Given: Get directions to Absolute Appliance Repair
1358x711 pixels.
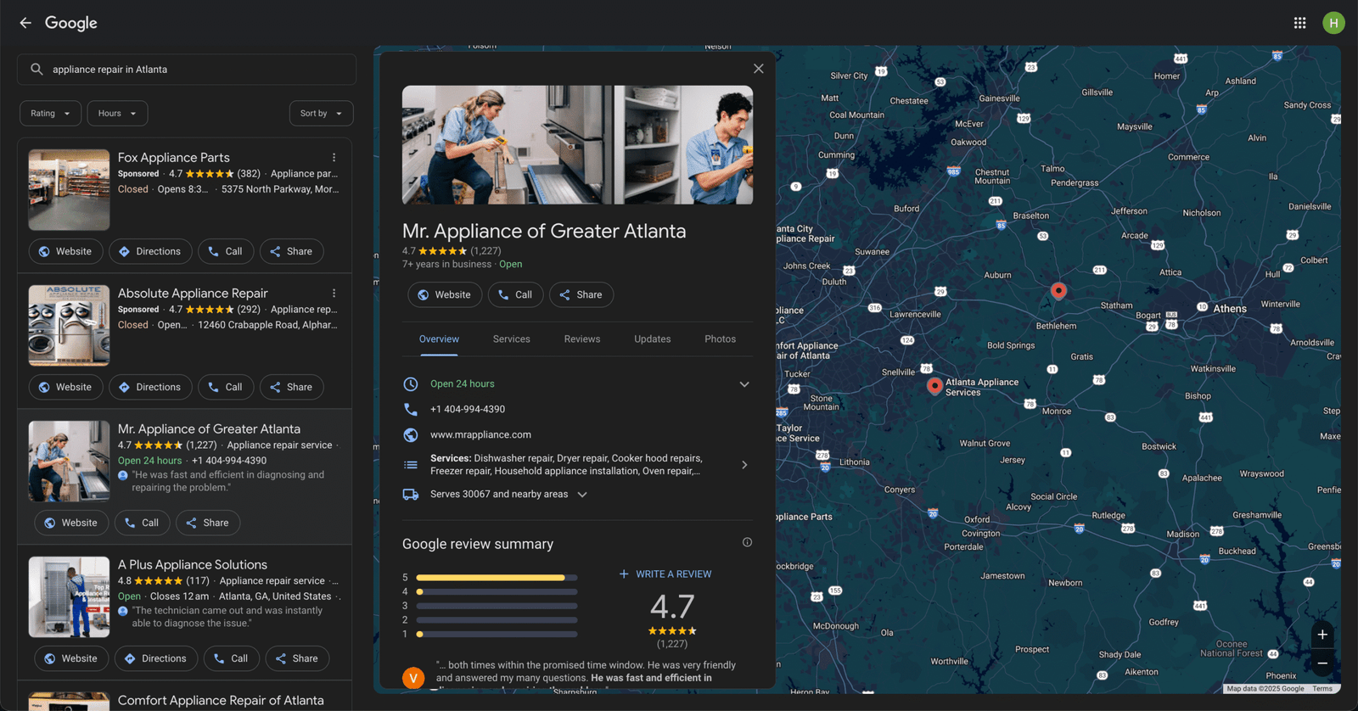Looking at the screenshot, I should [x=150, y=388].
